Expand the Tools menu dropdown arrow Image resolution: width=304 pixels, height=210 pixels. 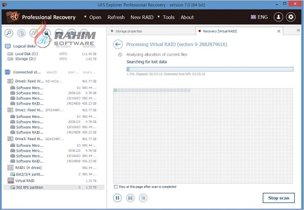(x=159, y=17)
